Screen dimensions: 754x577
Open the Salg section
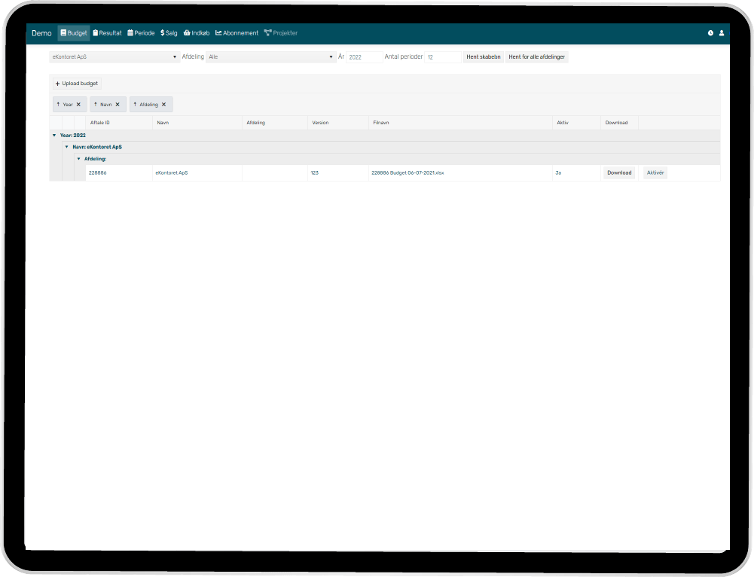click(169, 33)
